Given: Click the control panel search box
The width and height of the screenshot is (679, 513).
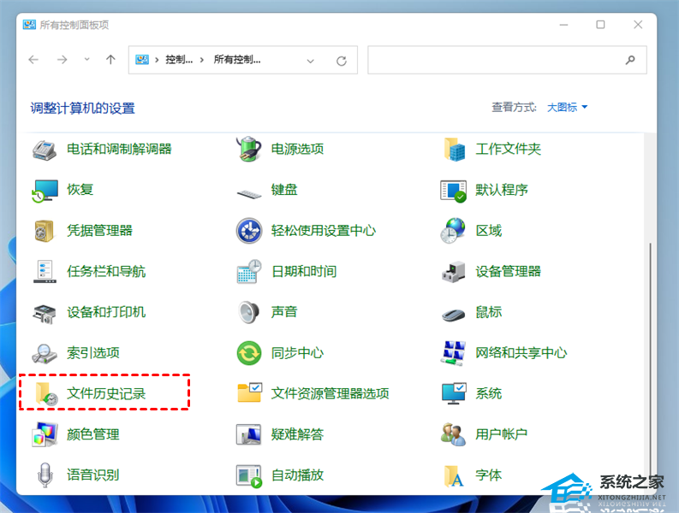Looking at the screenshot, I should tap(497, 60).
